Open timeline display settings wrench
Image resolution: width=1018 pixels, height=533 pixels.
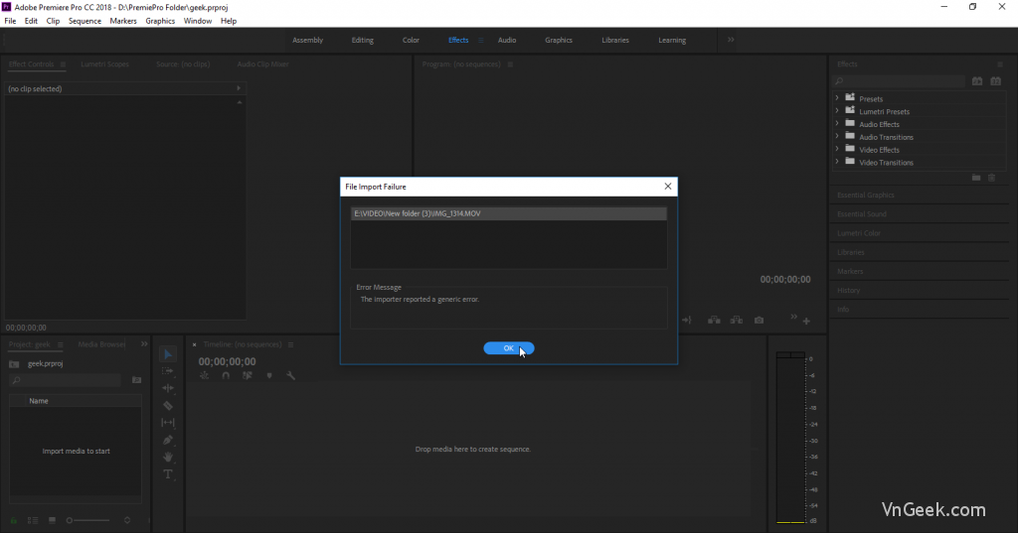291,375
